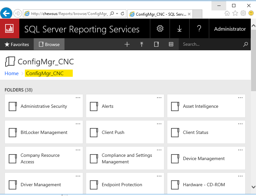Image resolution: width=256 pixels, height=196 pixels.
Task: Click the Client Push folder icon
Action: [x=94, y=132]
